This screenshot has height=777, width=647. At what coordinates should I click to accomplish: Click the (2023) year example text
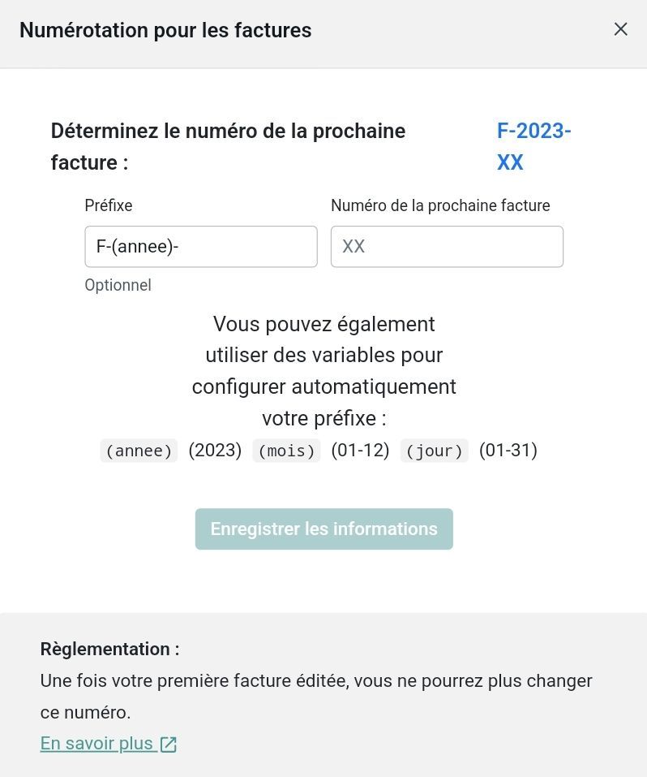tap(215, 450)
